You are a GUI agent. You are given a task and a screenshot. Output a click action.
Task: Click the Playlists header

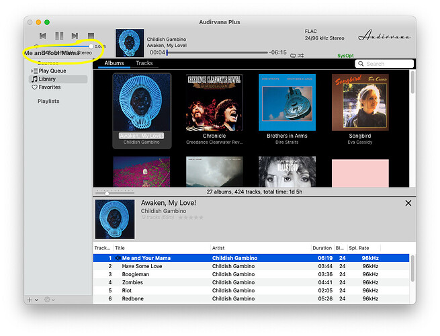click(48, 101)
